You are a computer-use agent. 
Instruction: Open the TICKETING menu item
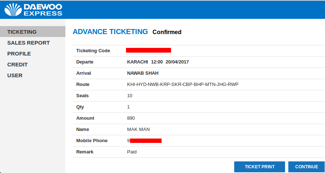22,32
